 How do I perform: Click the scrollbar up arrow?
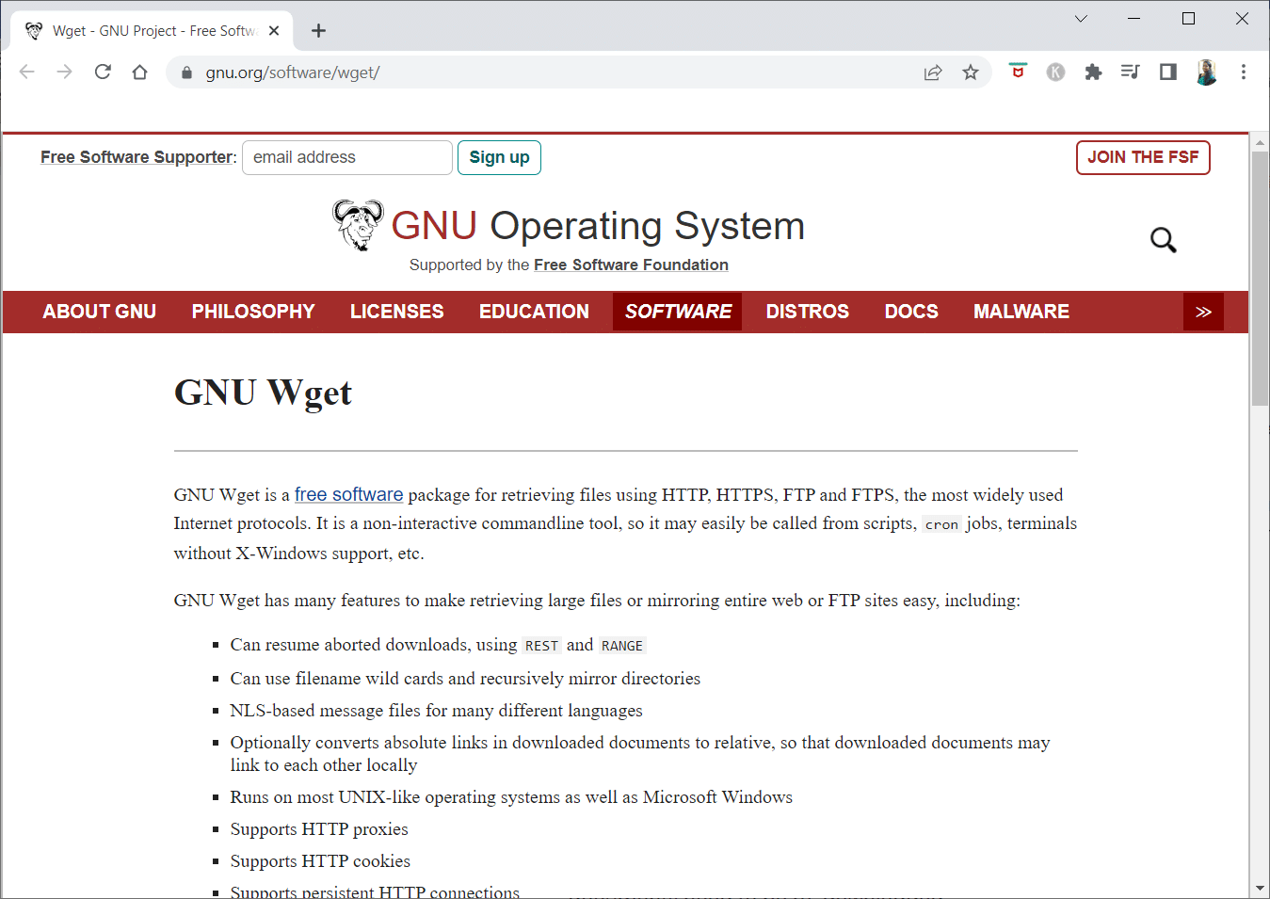[x=1260, y=143]
